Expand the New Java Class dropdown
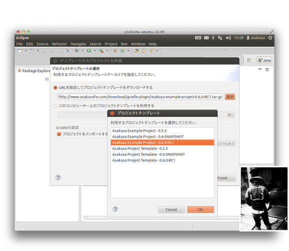Image resolution: width=289 pixels, height=251 pixels. click(x=128, y=51)
